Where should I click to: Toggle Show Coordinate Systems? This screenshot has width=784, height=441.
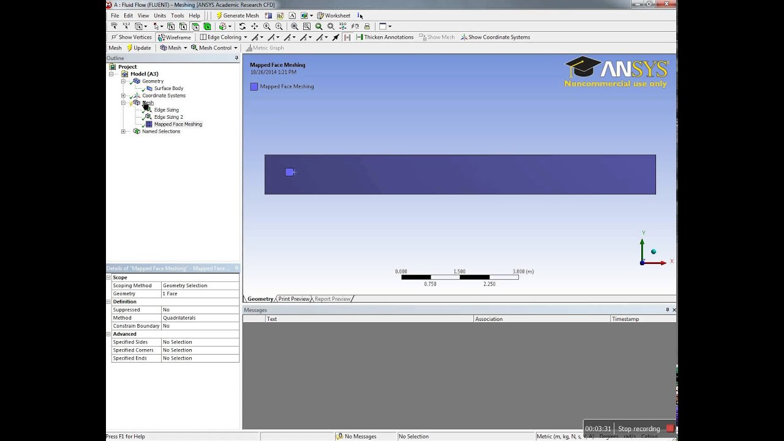[495, 37]
